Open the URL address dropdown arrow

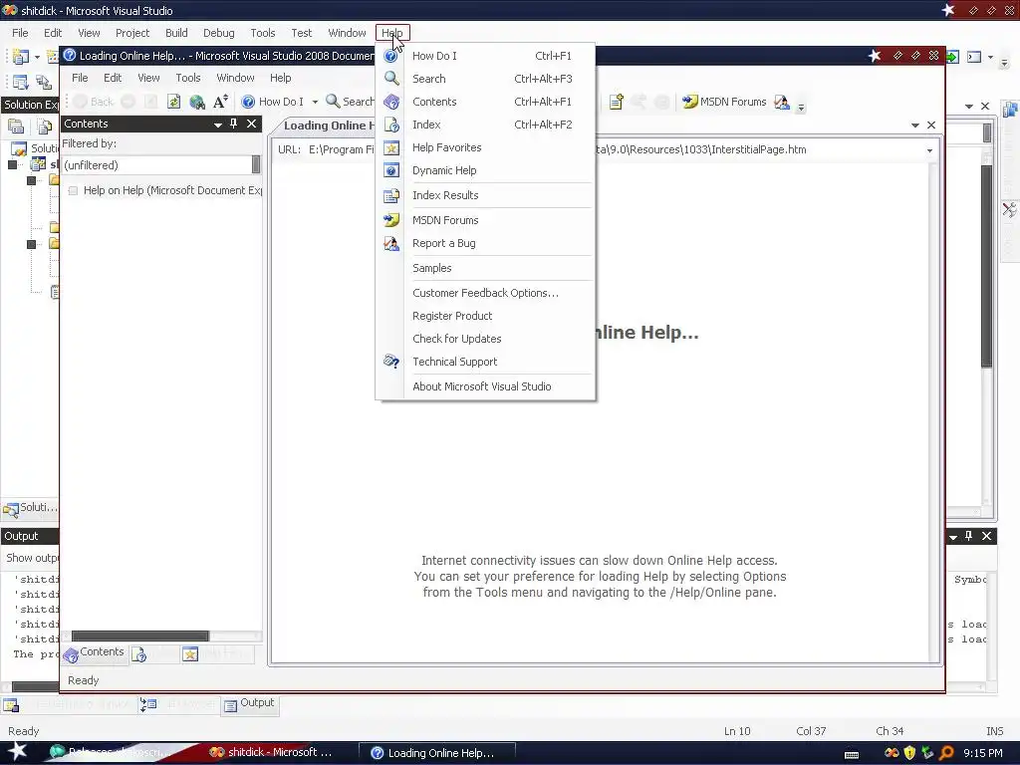tap(929, 150)
